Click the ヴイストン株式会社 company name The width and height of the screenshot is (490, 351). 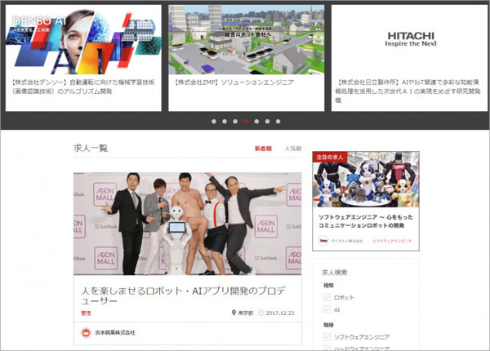point(347,241)
